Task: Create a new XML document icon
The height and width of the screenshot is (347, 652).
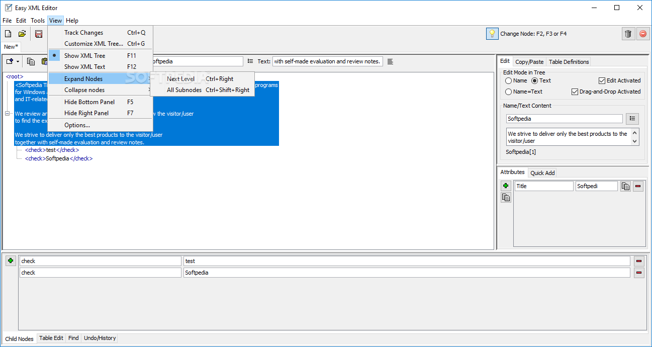Action: click(8, 34)
